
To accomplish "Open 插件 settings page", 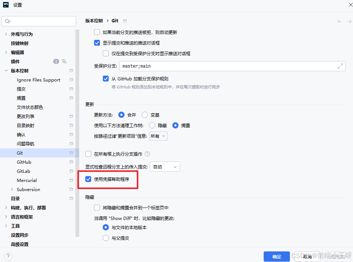I will pyautogui.click(x=15, y=62).
